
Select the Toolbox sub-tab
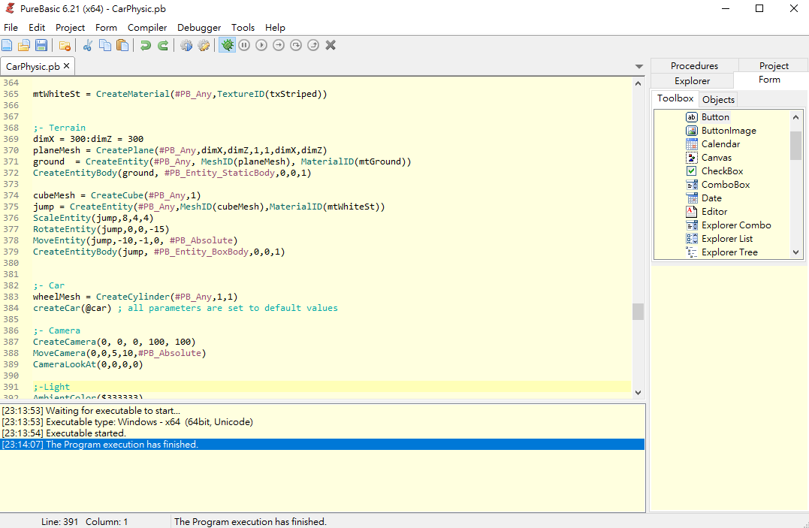675,98
